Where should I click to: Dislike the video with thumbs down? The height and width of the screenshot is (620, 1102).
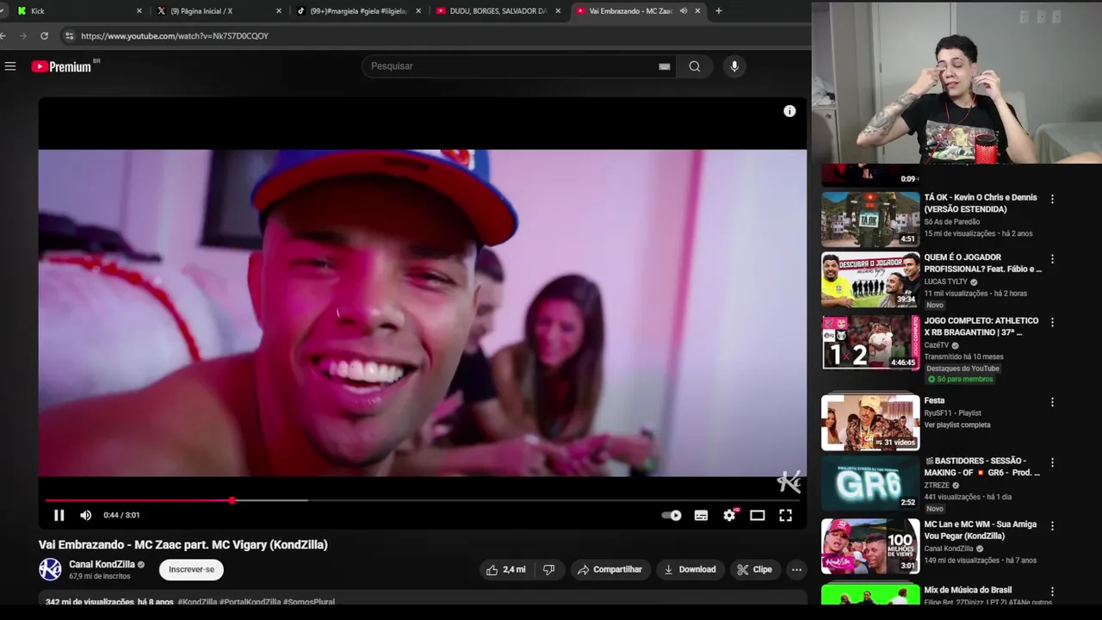pos(548,569)
